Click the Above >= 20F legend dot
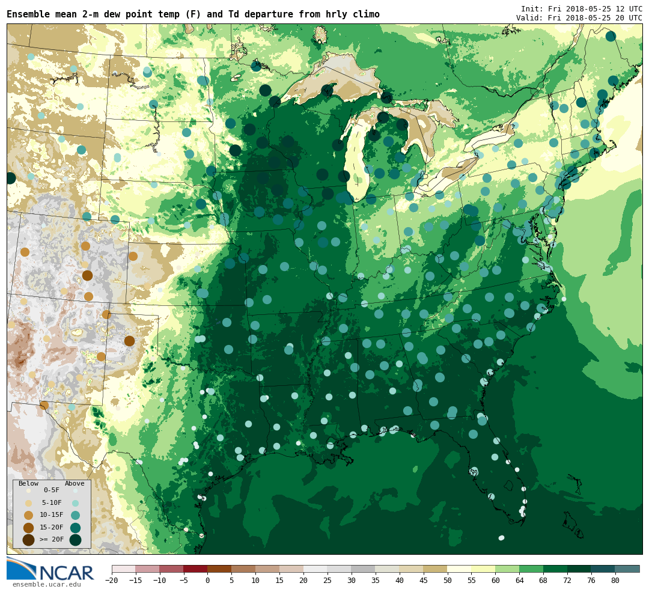 click(75, 540)
